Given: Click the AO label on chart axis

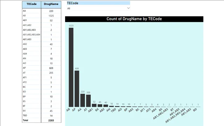Looking at the screenshot, I should pos(120,110).
